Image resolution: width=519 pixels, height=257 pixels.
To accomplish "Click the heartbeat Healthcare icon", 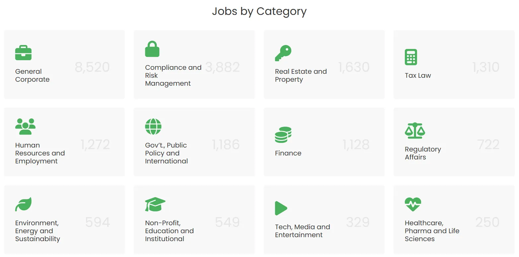I will [413, 204].
